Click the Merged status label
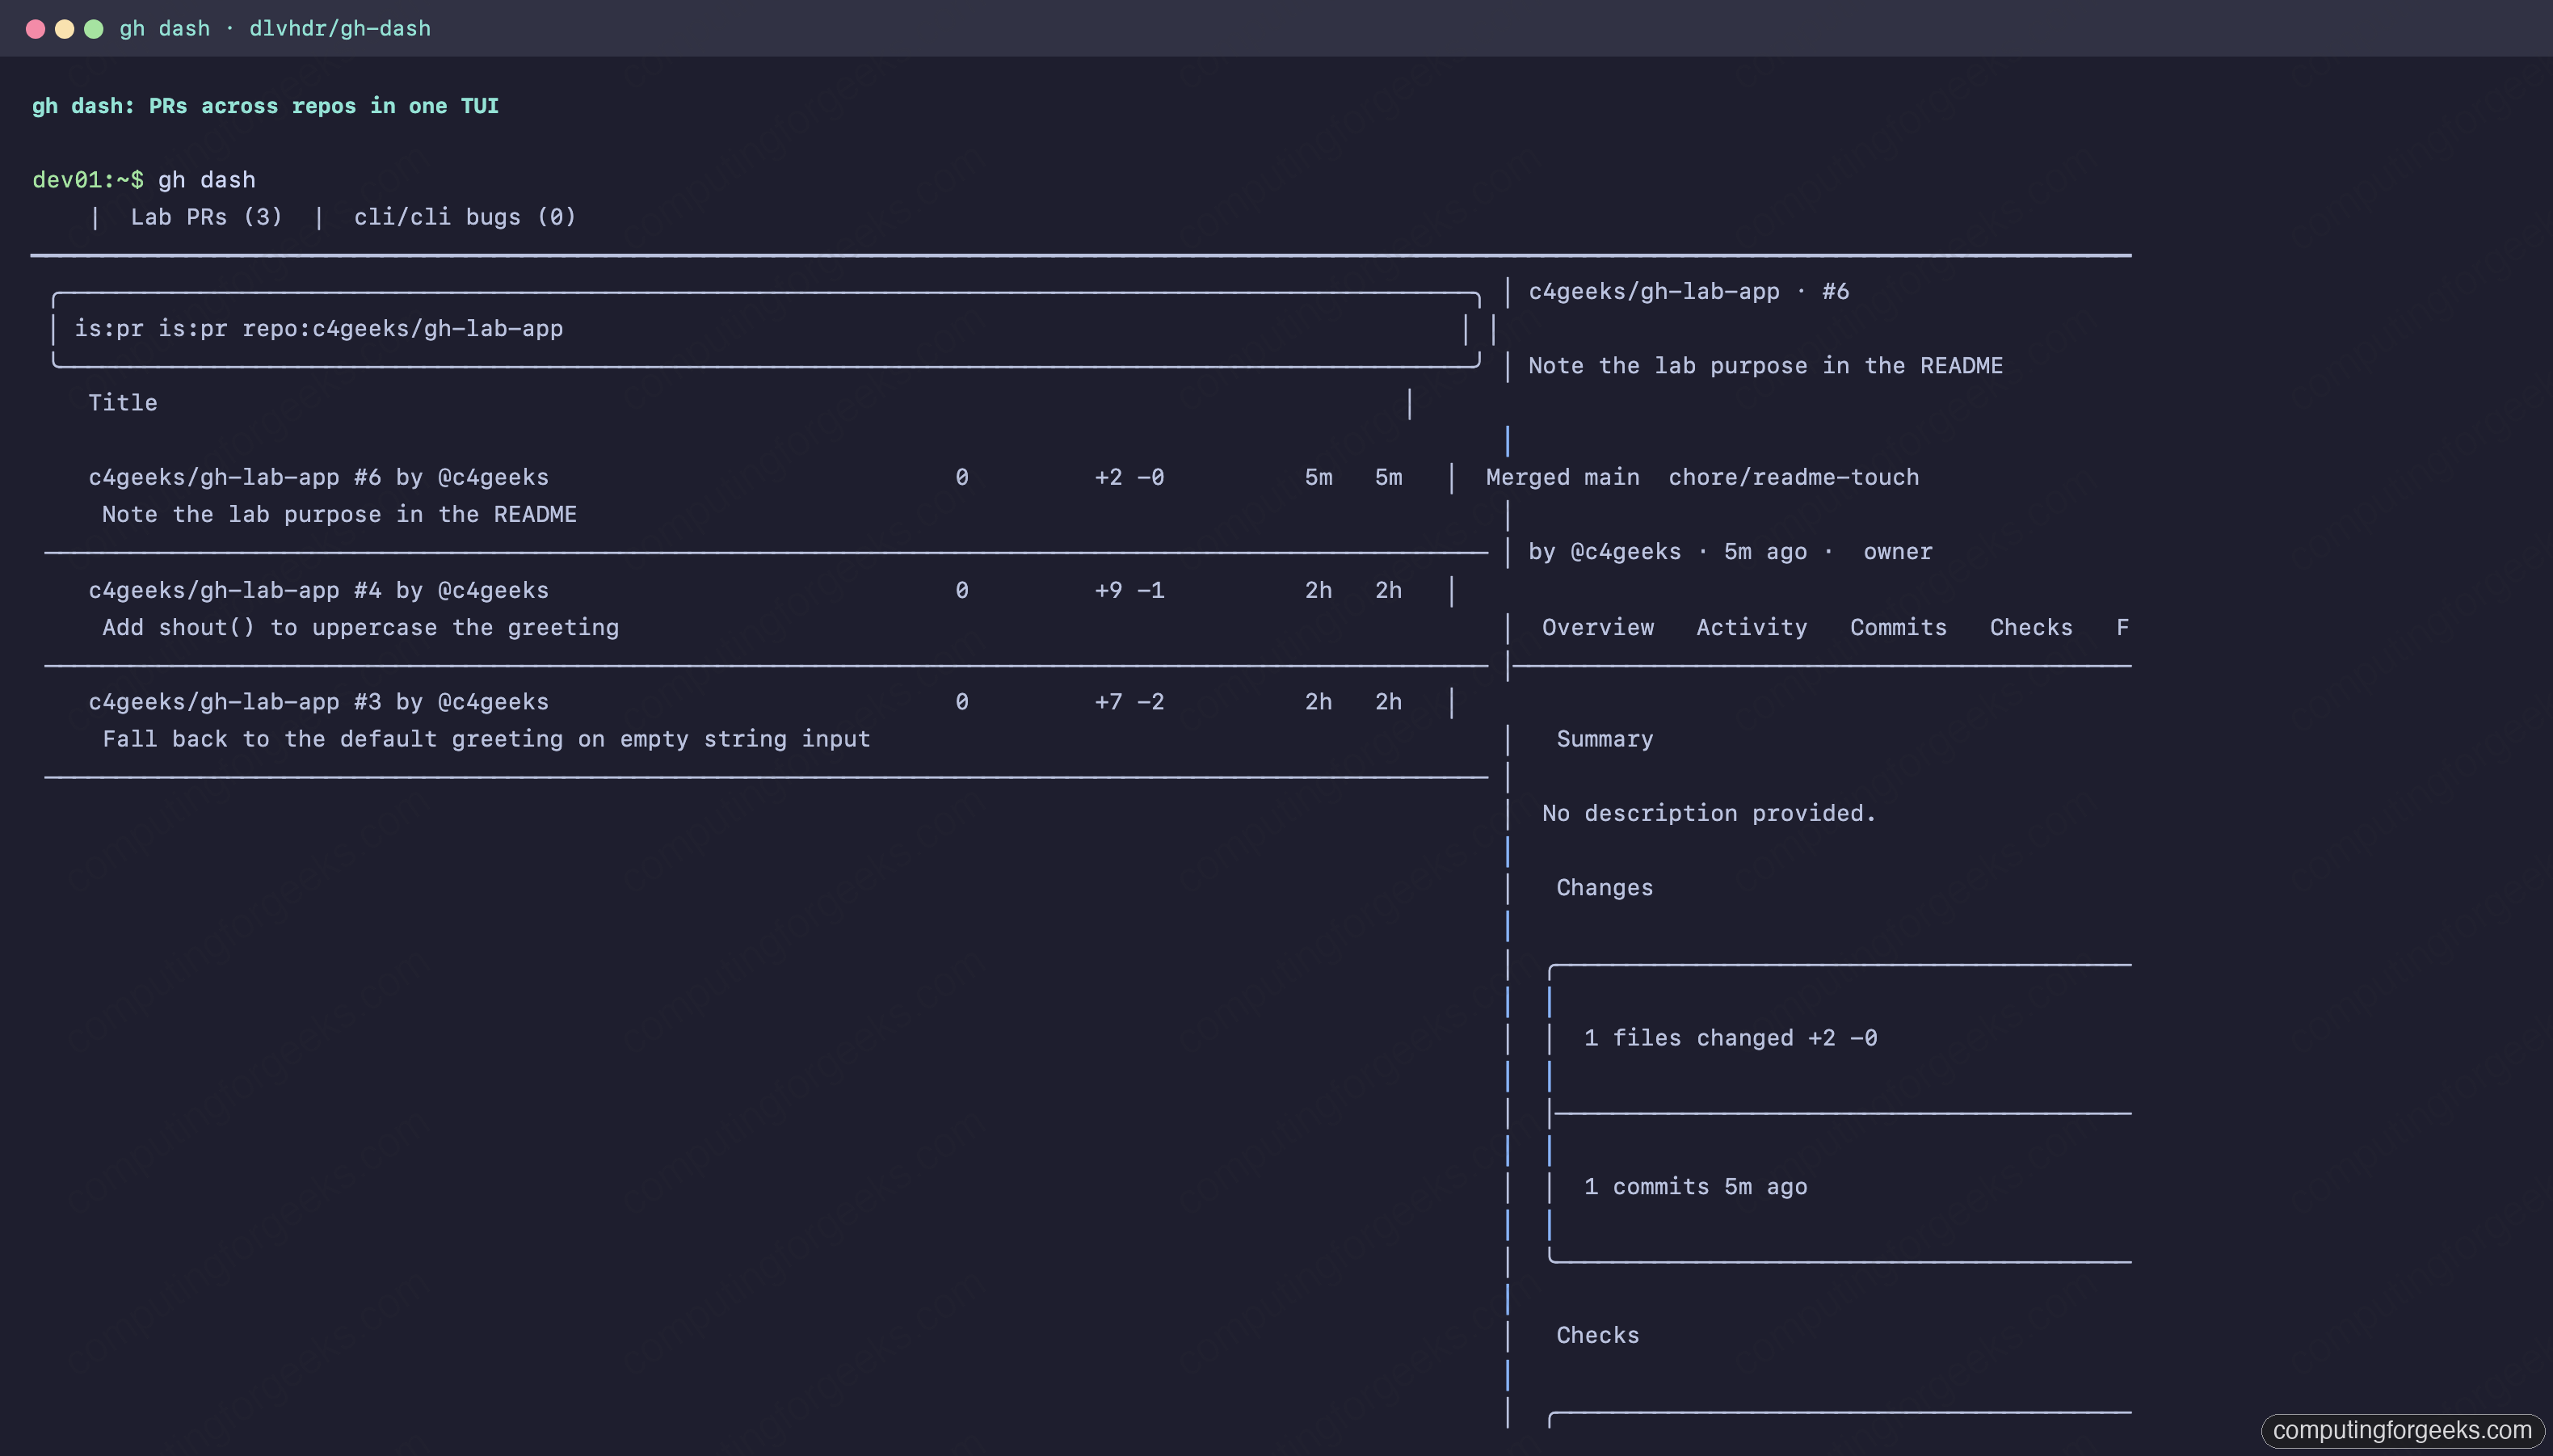This screenshot has width=2553, height=1456. [1528, 477]
